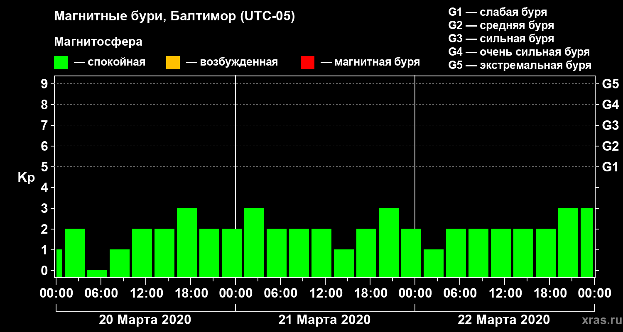This screenshot has height=332, width=623.
Task: Click the '0' value on the Kp axis
Action: tap(45, 271)
